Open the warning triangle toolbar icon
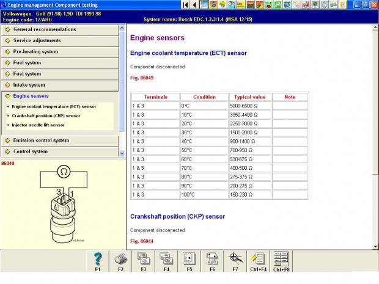This screenshot has width=379, height=284. [x=324, y=5]
